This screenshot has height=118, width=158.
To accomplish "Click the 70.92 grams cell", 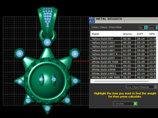I will click(128, 58).
